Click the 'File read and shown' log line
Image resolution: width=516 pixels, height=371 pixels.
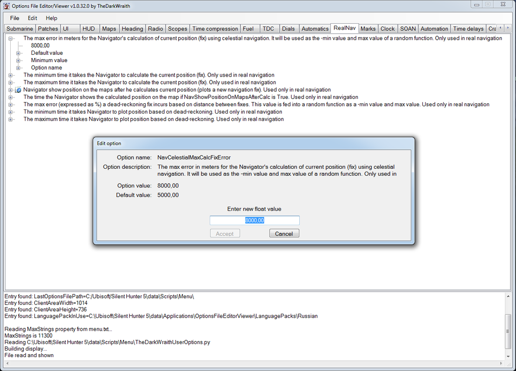click(x=29, y=355)
